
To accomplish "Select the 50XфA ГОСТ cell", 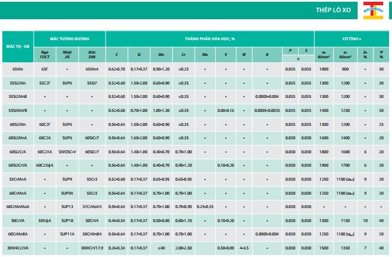I will [x=45, y=221].
